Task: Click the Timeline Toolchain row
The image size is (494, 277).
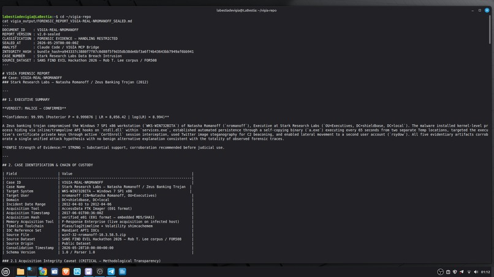Action: coord(97,226)
